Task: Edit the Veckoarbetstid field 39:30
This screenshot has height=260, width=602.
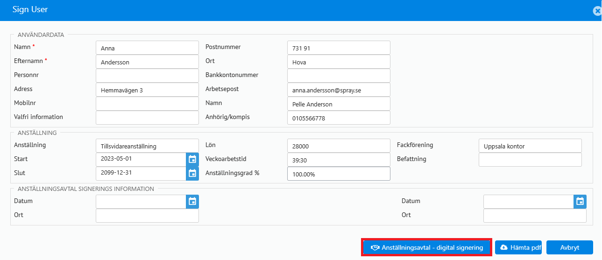Action: (339, 160)
